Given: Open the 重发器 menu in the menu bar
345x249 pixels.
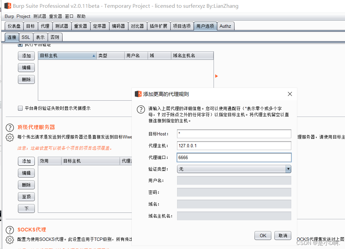Looking at the screenshot, I should click(55, 16).
